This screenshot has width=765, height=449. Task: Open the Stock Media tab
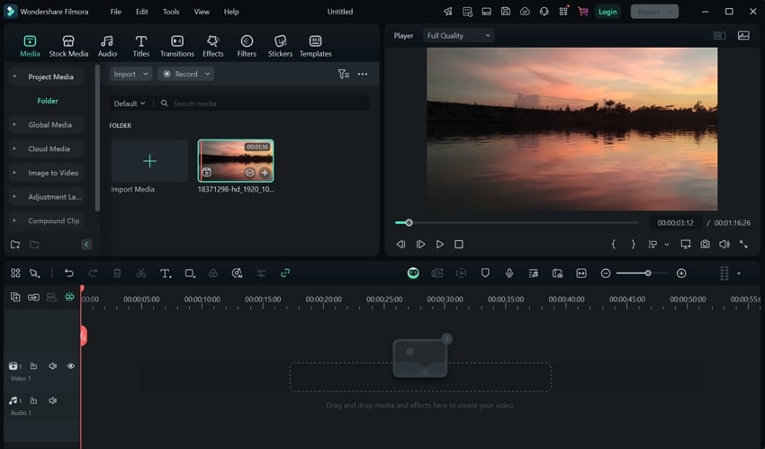[x=68, y=46]
